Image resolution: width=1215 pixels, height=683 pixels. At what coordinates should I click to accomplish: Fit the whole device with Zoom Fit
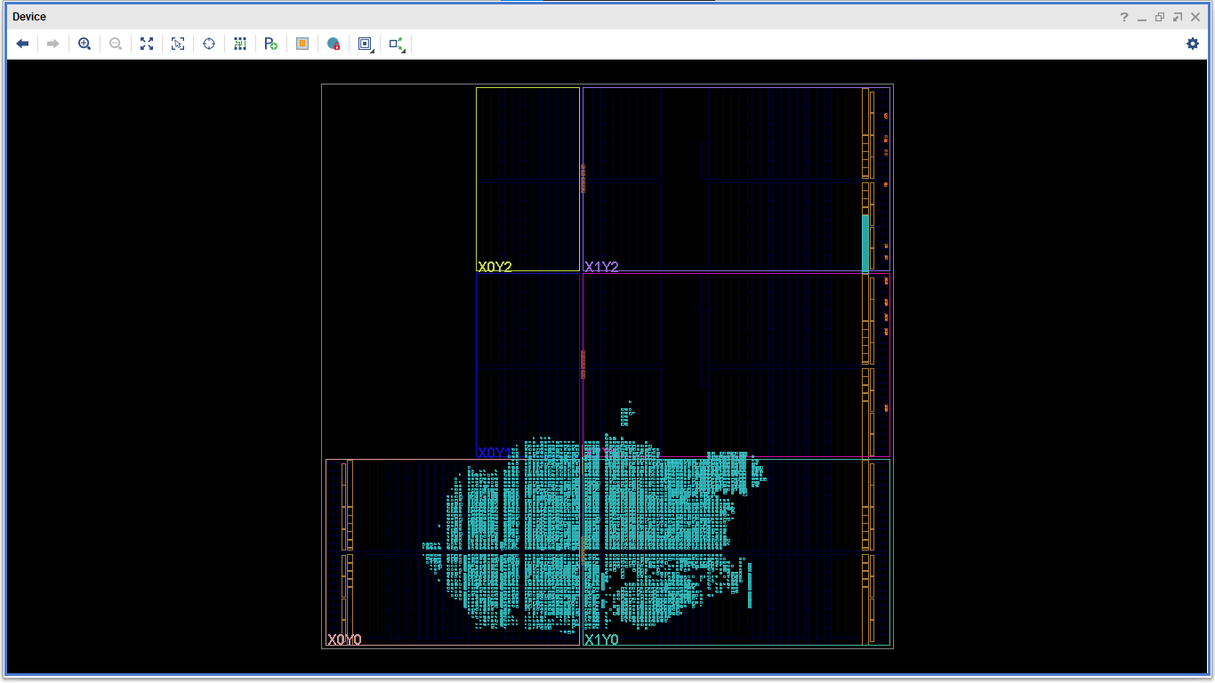coord(147,44)
